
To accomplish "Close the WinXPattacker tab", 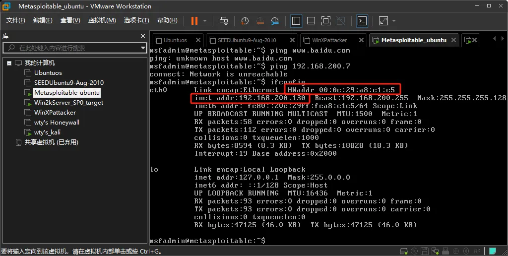I will pyautogui.click(x=361, y=40).
